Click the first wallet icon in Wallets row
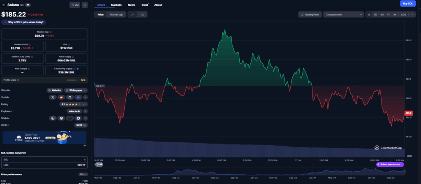Image resolution: width=421 pixels, height=184 pixels. [53, 118]
